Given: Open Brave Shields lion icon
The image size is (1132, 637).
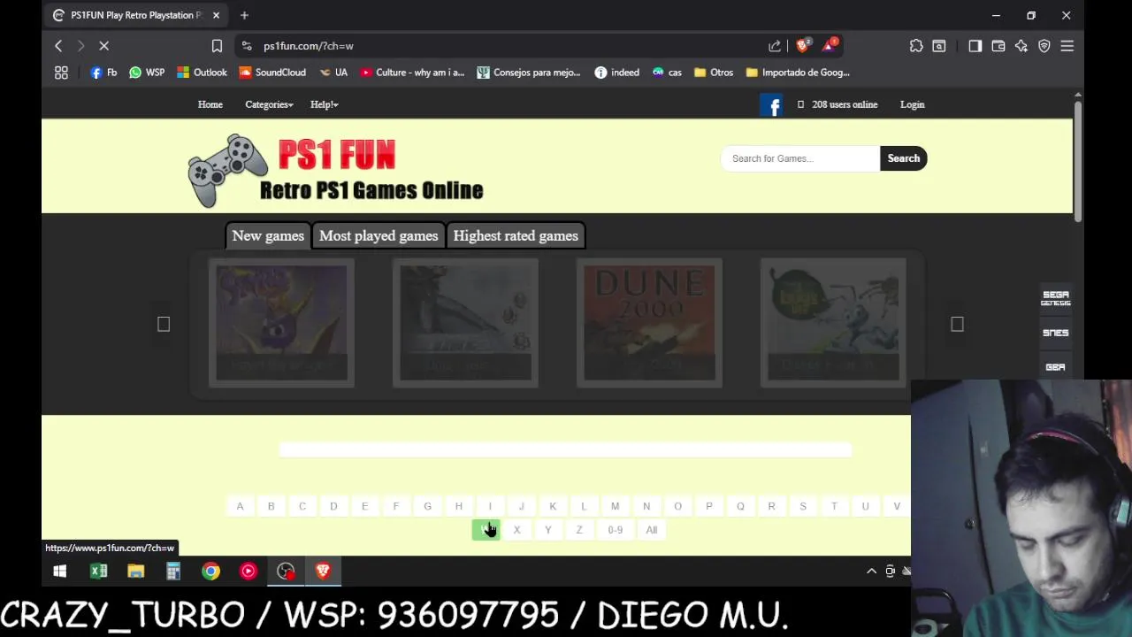Looking at the screenshot, I should [803, 45].
